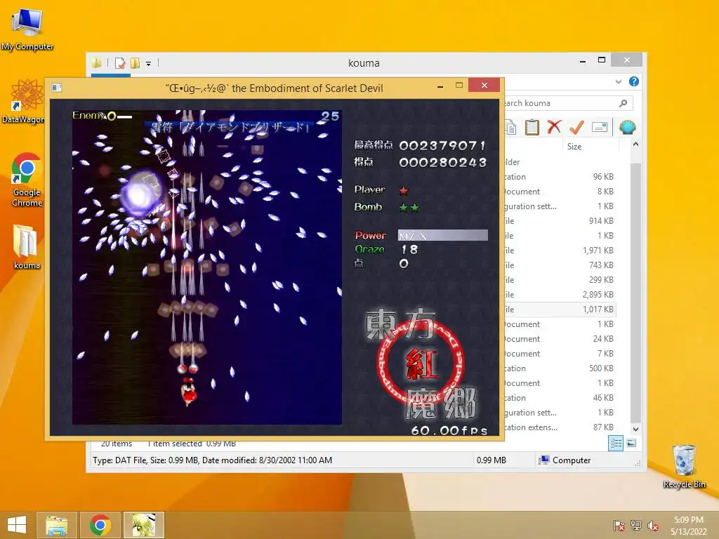Open the My Computer desktop icon

pos(27,28)
